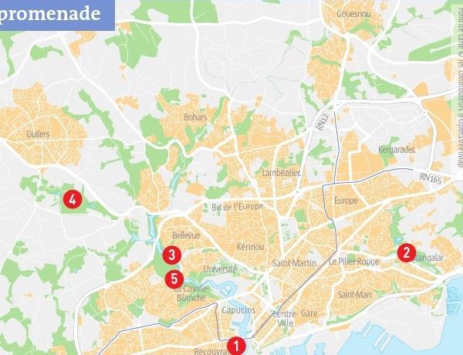Image resolution: width=463 pixels, height=355 pixels.
Task: Click the Kergaradec label
Action: tap(397, 150)
